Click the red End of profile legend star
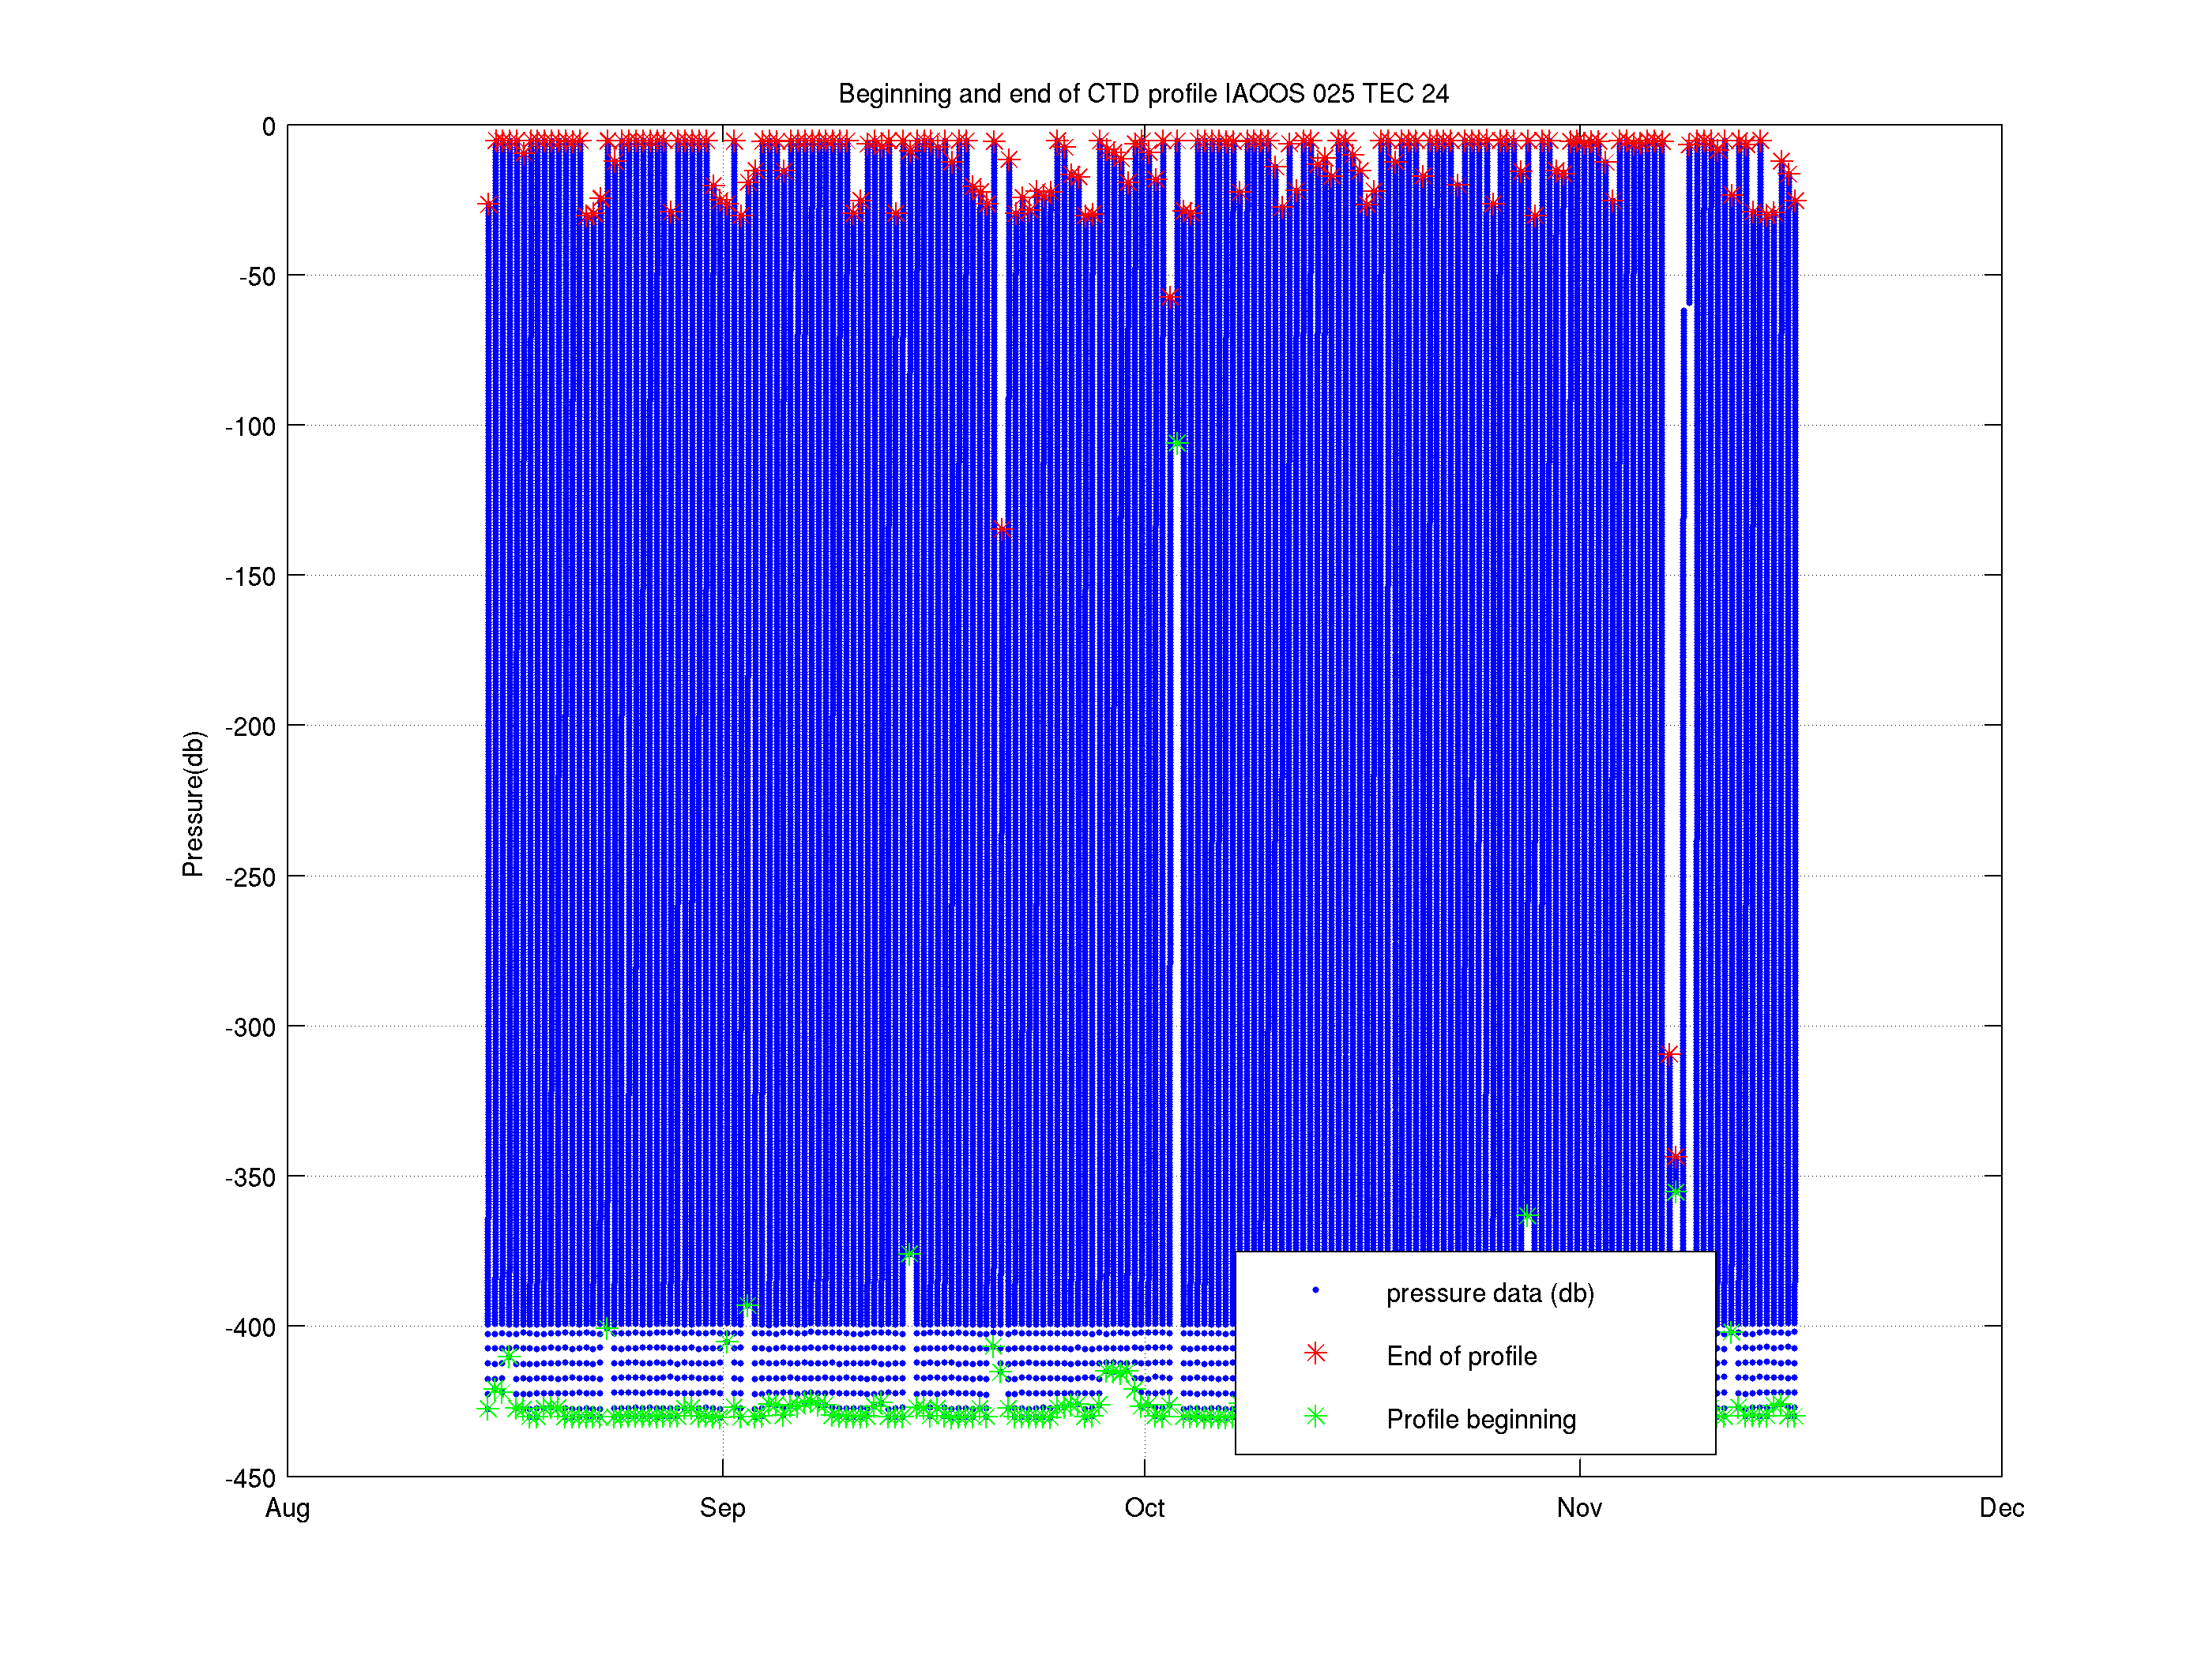This screenshot has height=1659, width=2212. point(1315,1353)
